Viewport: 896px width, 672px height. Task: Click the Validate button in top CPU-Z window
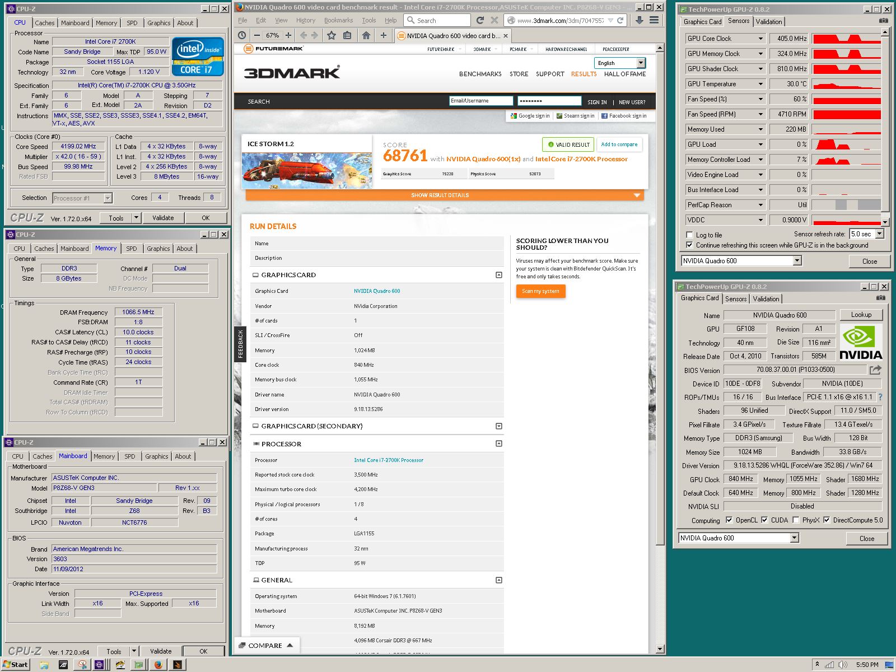pyautogui.click(x=163, y=218)
